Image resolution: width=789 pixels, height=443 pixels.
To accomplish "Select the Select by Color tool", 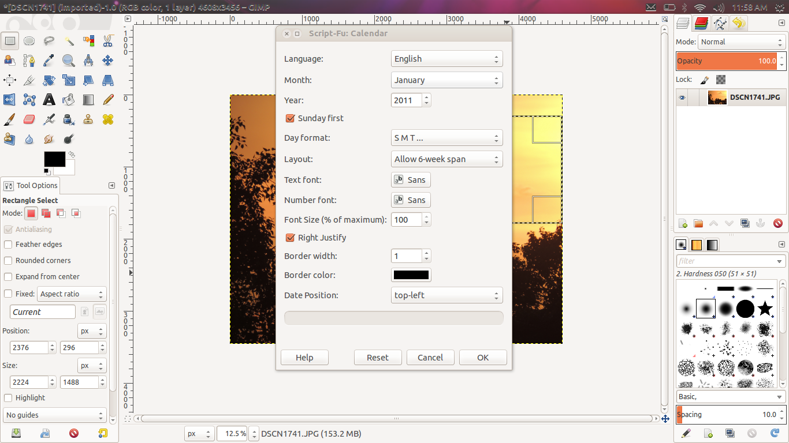I will (88, 41).
